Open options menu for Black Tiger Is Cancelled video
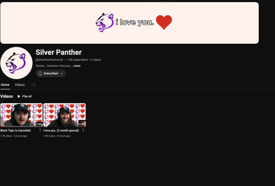Viewport: 275px width, 186px height. (40, 130)
